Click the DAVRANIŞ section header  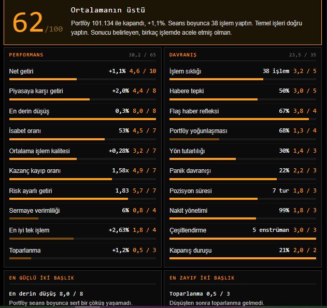183,55
